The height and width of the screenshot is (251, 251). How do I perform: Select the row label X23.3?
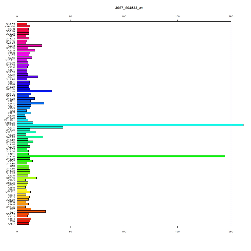pos(11,46)
